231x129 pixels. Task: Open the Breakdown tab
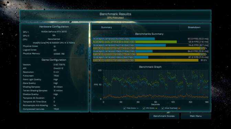click(x=194, y=27)
